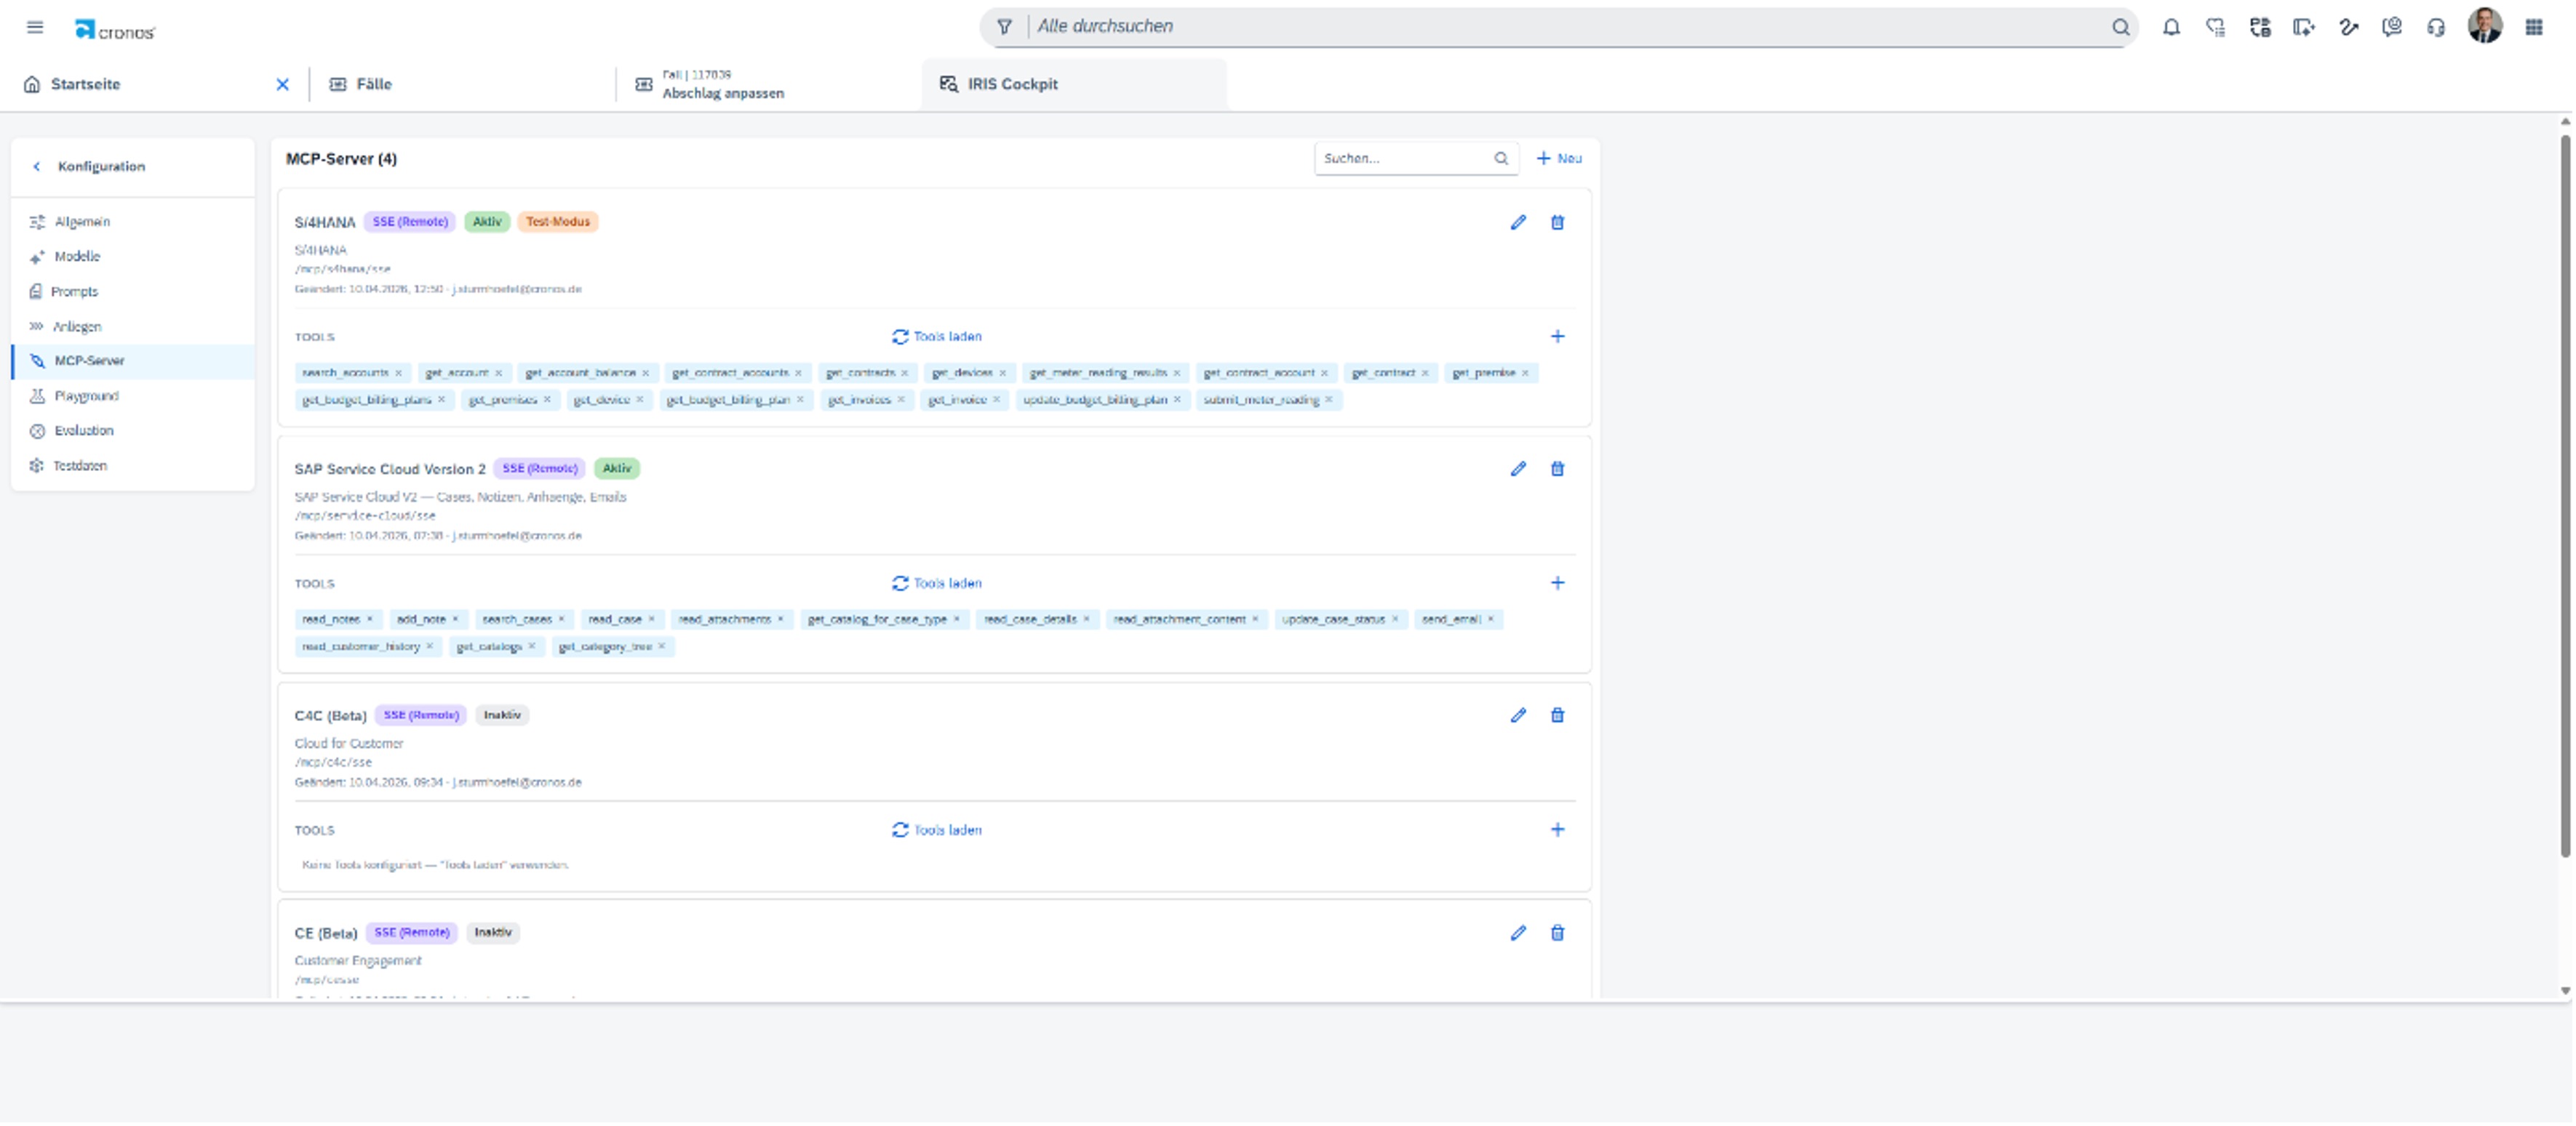Open notifications bell
Screen dimensions: 2576x1126
(x=2171, y=27)
